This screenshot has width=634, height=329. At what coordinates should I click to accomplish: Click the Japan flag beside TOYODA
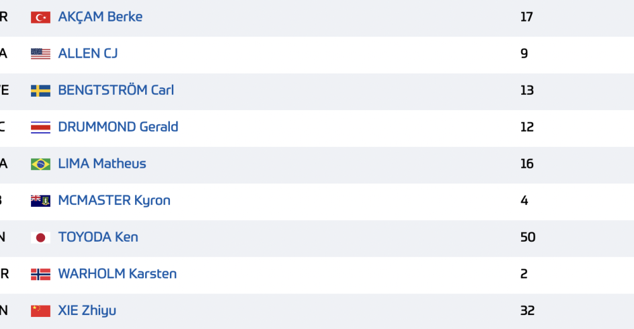pos(41,237)
